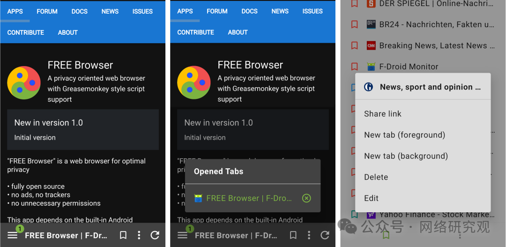Open Yahoo Finance bookmark entry
This screenshot has width=506, height=247.
pos(436,214)
